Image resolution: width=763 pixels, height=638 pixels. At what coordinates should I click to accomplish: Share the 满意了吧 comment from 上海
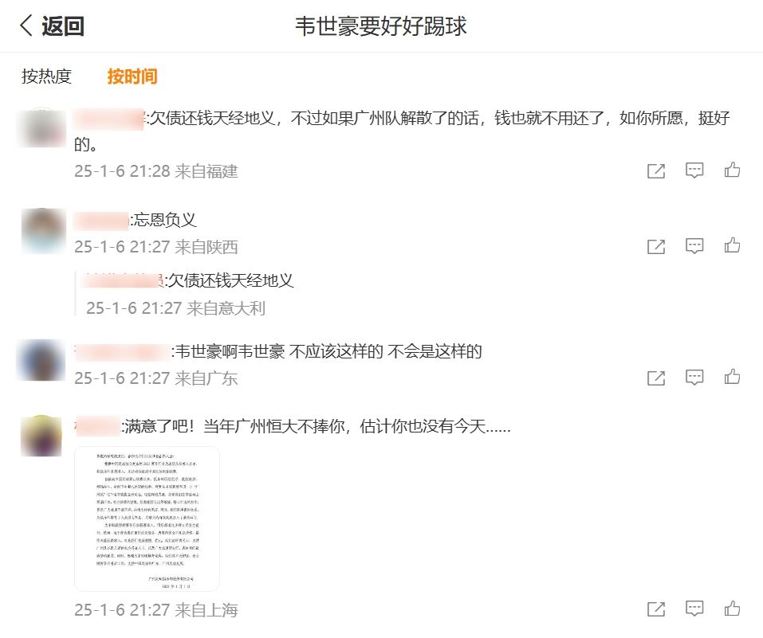click(656, 609)
